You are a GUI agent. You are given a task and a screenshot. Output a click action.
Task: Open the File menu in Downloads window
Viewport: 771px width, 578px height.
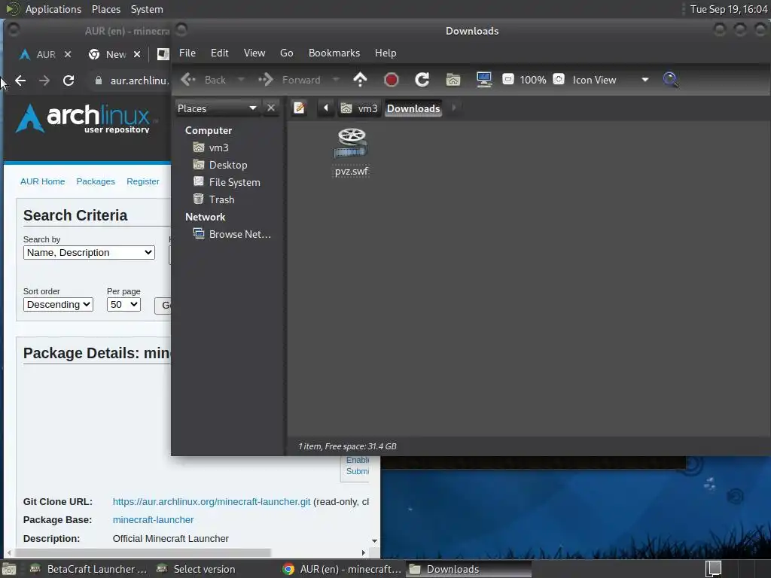187,53
